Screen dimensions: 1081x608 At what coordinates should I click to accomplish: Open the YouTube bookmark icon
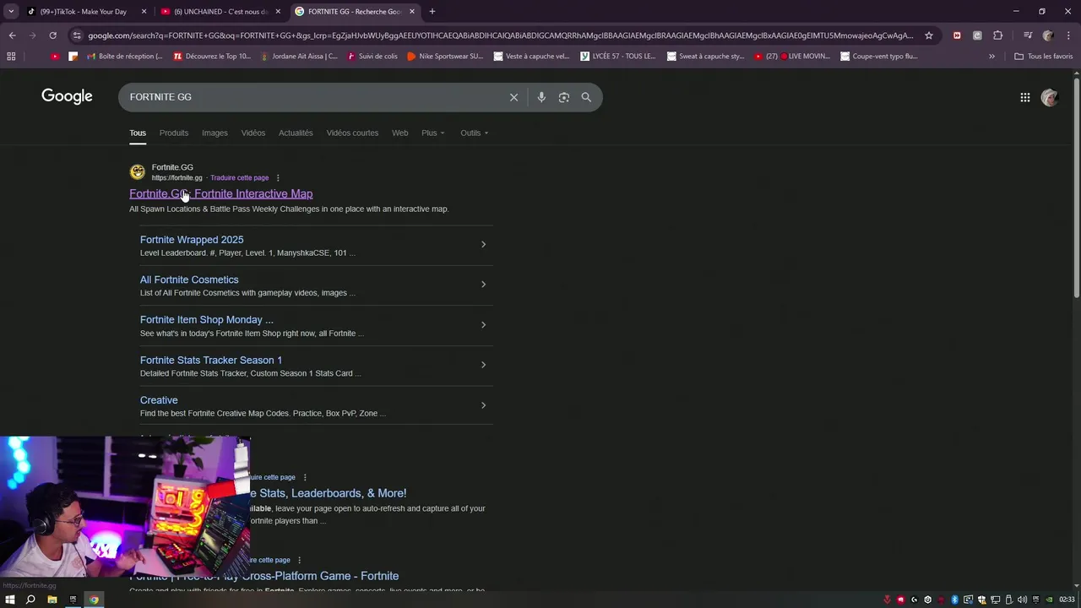pyautogui.click(x=55, y=57)
